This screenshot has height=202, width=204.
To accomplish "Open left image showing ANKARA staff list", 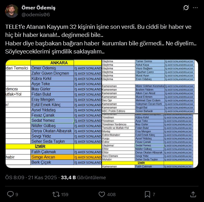I will coord(53,114).
